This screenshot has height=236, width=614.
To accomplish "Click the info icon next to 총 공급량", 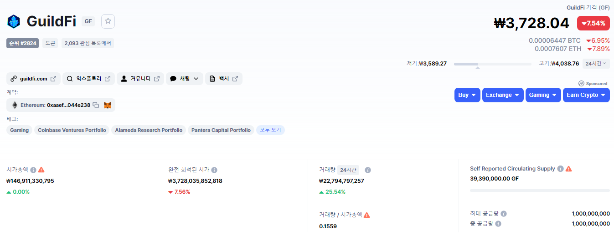I will click(x=498, y=224).
